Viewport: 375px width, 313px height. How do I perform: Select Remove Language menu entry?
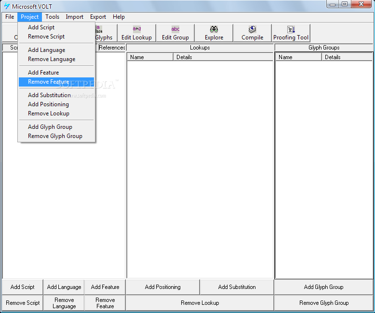(x=56, y=59)
